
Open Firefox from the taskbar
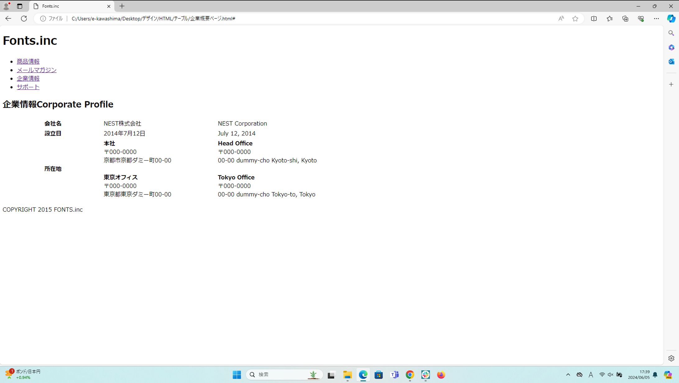point(441,375)
